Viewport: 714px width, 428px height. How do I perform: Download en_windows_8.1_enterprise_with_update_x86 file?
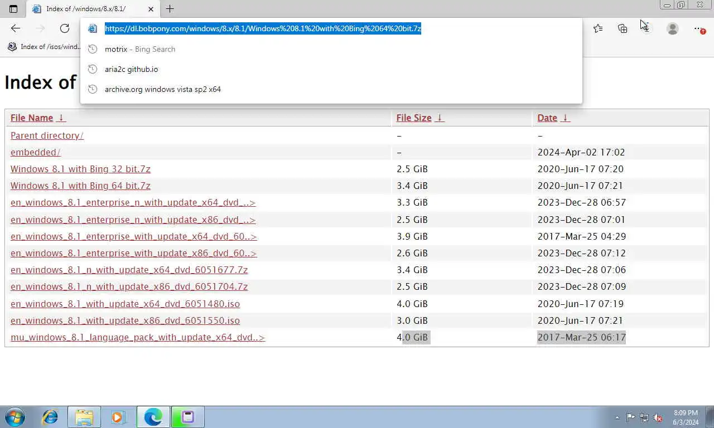tap(133, 253)
